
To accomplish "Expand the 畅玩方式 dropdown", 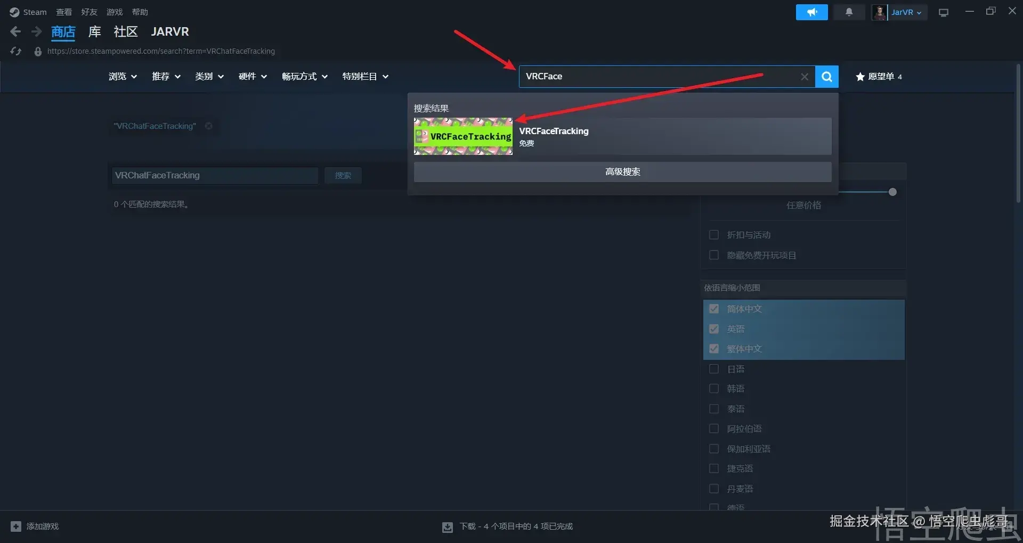I will click(305, 77).
